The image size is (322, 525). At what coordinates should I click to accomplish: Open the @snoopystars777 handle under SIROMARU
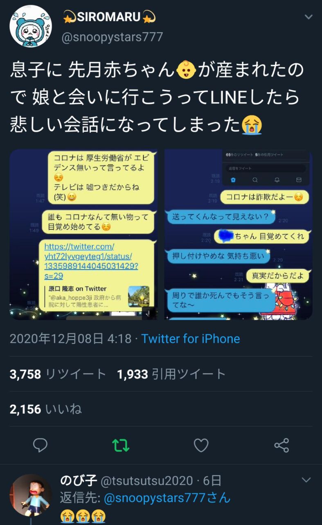112,37
